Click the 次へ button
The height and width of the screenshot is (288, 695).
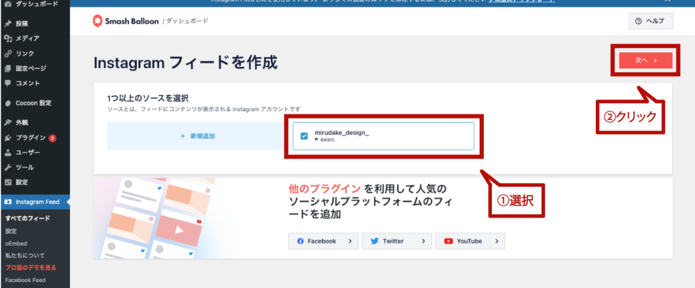[x=646, y=60]
